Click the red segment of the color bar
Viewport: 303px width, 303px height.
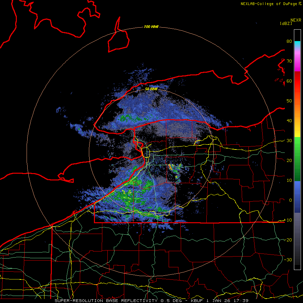point(297,81)
